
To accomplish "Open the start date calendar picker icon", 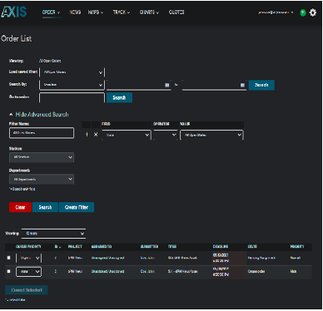I will (x=167, y=85).
